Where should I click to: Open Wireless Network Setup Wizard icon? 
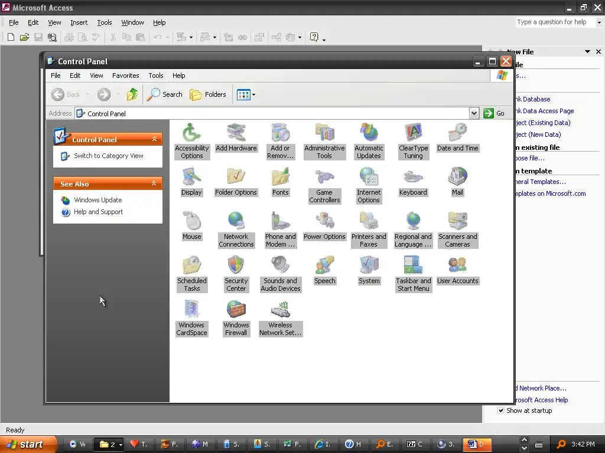pos(280,318)
